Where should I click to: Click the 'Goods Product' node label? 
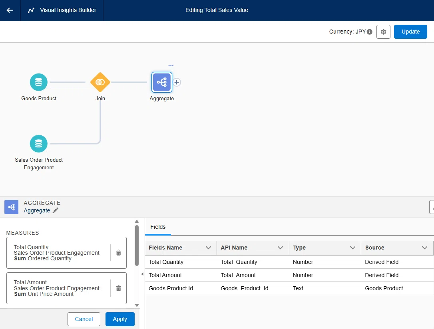pos(39,99)
